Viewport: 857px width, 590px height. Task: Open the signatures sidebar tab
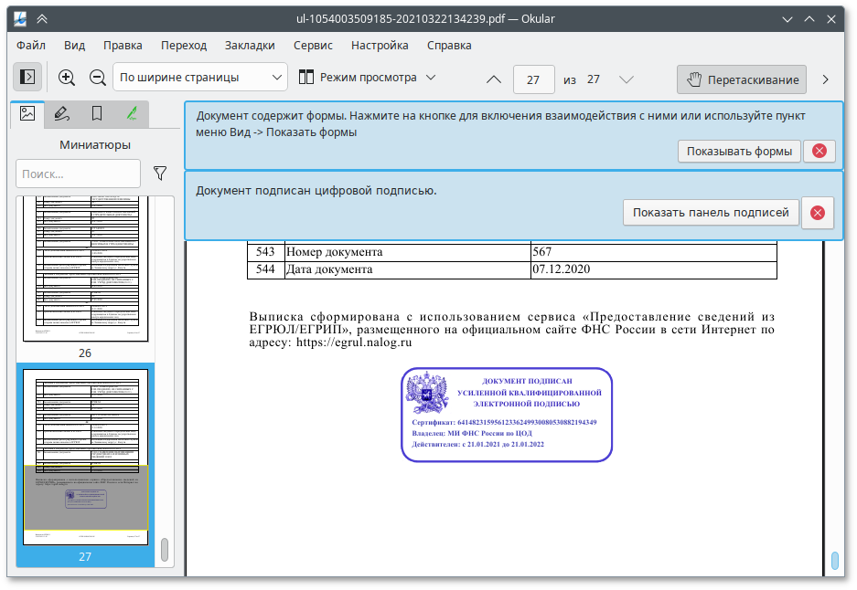click(x=131, y=114)
